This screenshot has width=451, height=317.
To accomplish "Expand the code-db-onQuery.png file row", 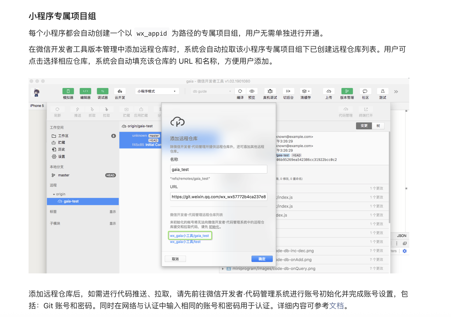I will click(x=223, y=269).
